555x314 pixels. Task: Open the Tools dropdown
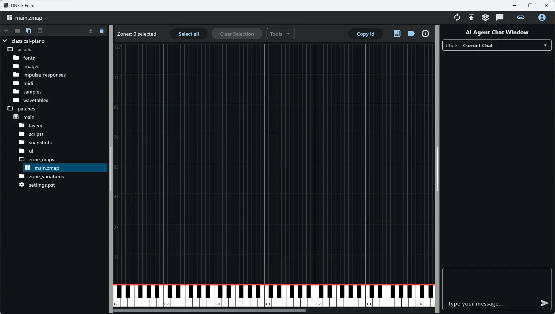click(281, 34)
